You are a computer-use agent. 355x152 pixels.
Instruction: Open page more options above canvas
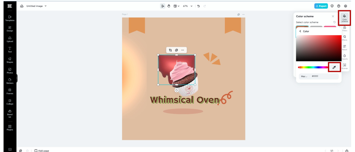pyautogui.click(x=244, y=14)
